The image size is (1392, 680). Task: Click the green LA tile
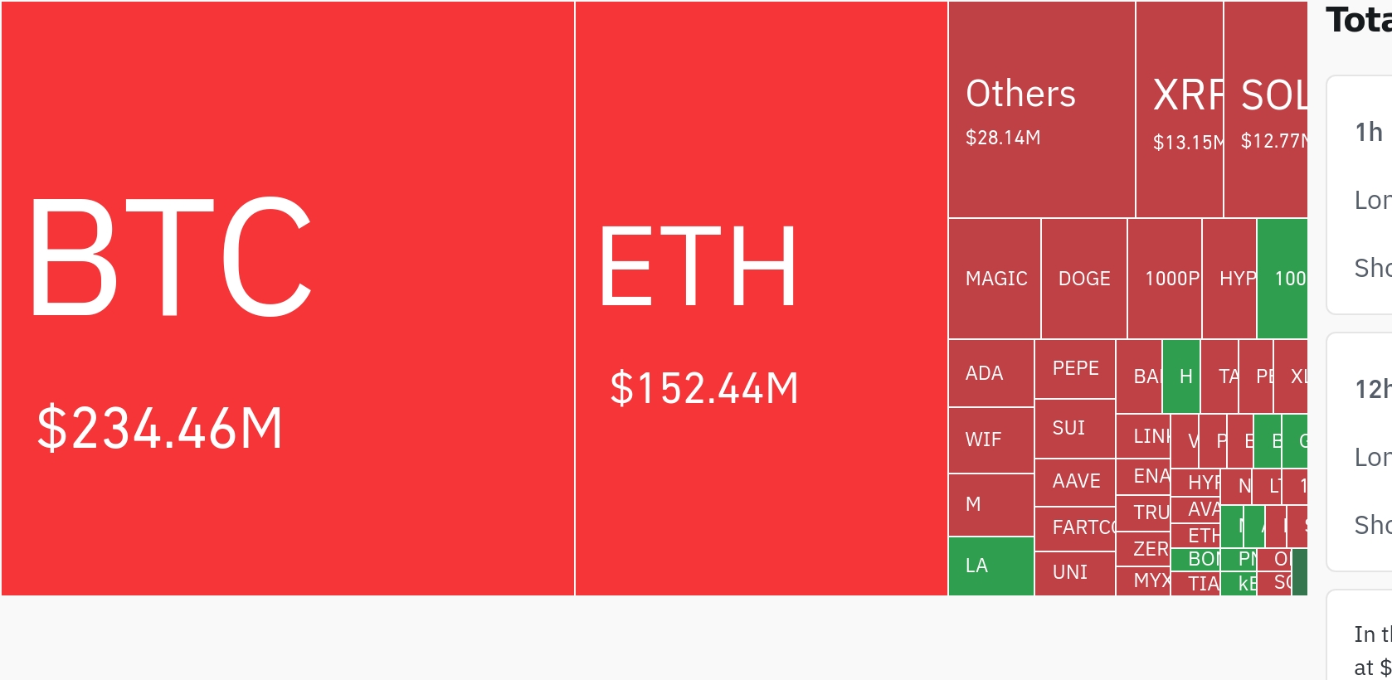990,566
